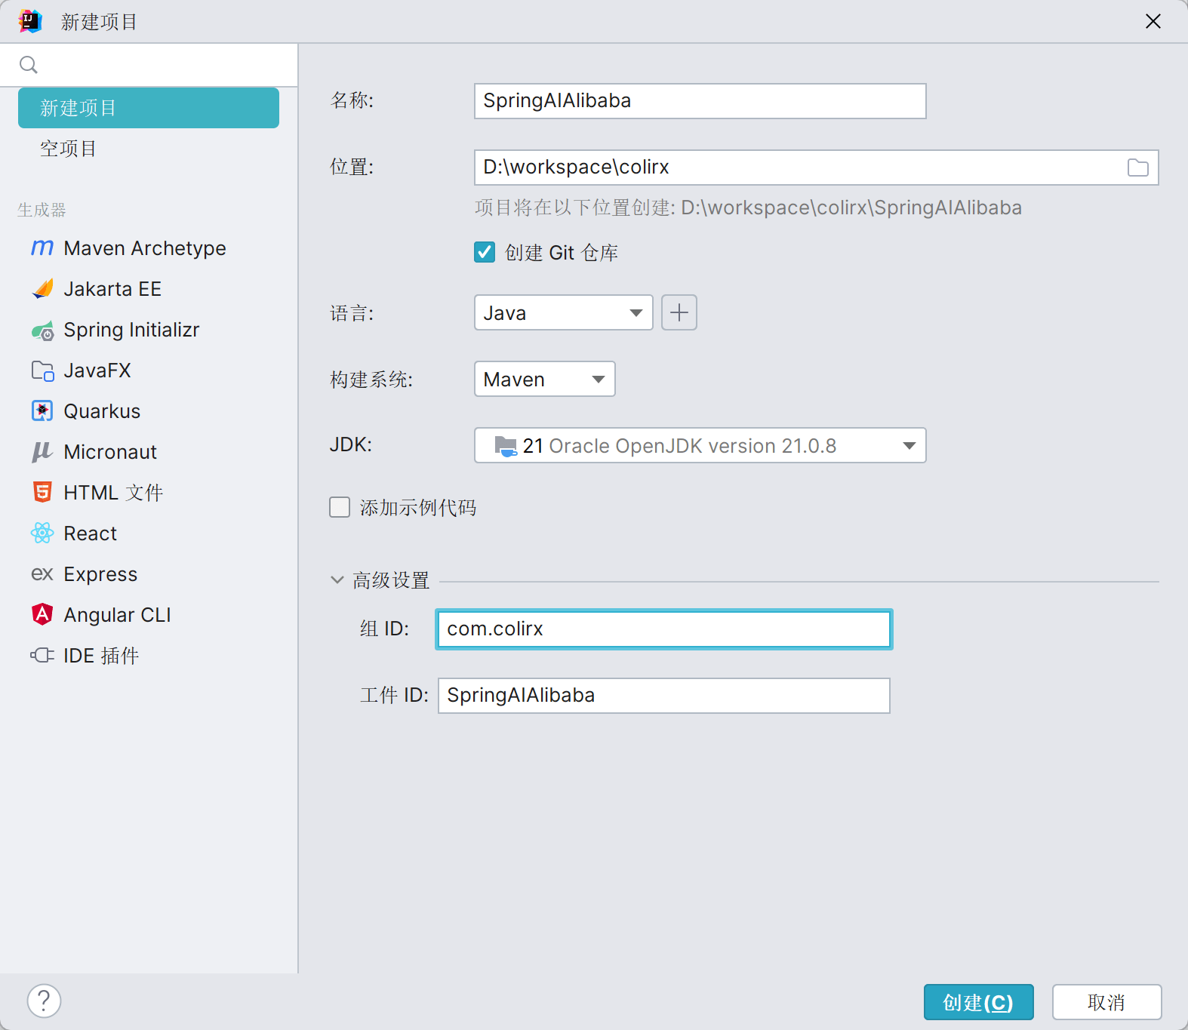Open the JDK version dropdown

tap(700, 445)
